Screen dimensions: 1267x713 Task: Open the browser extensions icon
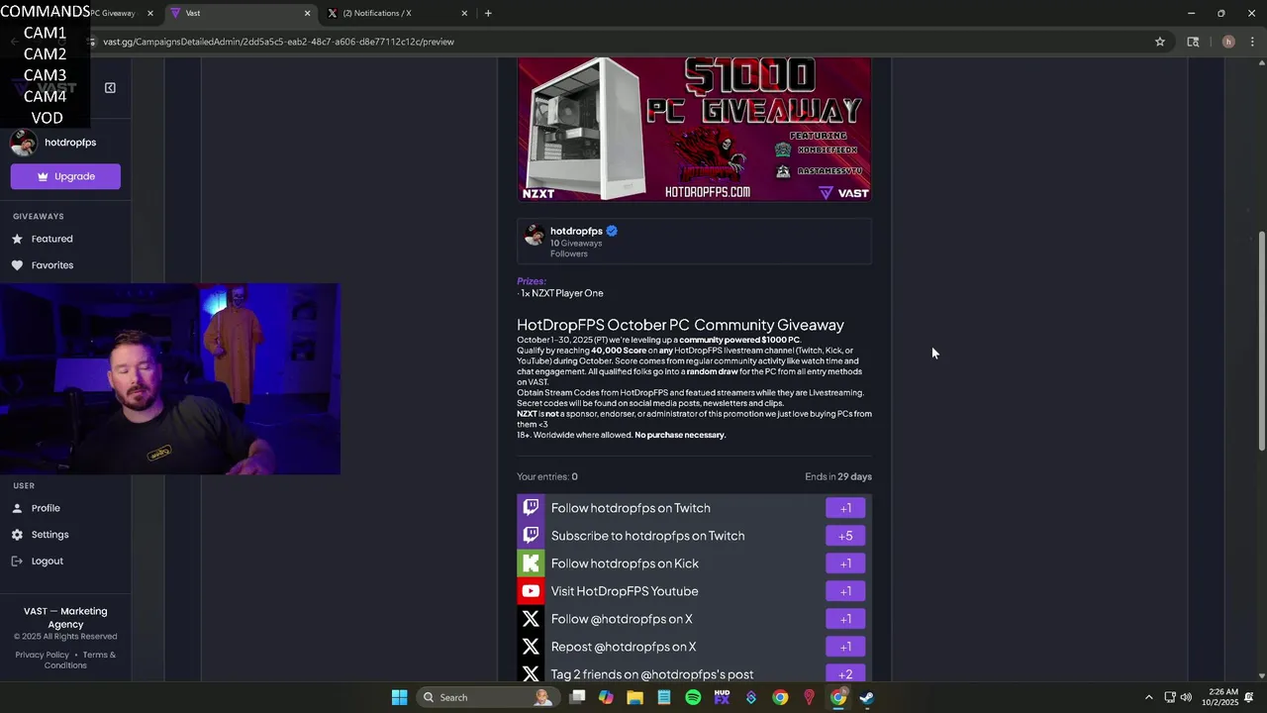click(1193, 42)
